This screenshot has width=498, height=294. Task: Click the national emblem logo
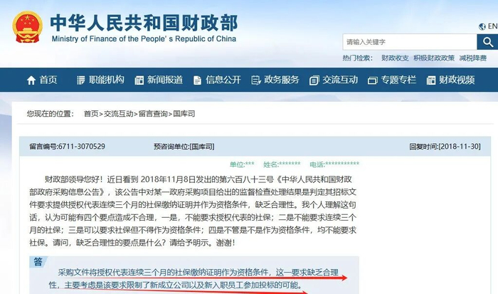27,27
